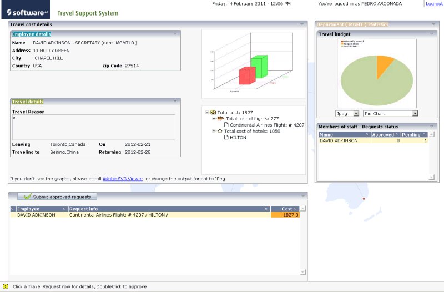Collapse the Total cost tree node

coord(207,112)
